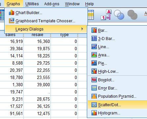Viewport: 147px width, 119px height.
Task: Click the yellow table grid toolbar icon
Action: (x=91, y=15)
